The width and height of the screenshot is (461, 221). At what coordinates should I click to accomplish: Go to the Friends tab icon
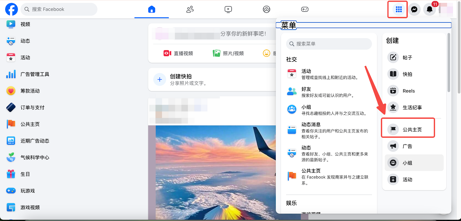click(x=190, y=9)
